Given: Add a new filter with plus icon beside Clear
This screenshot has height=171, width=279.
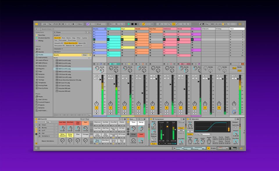Looking at the screenshot, I should point(90,55).
